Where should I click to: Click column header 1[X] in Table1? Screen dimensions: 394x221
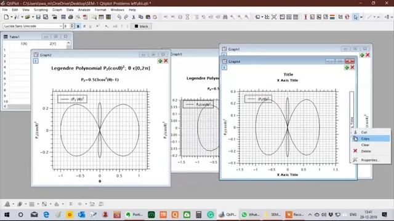click(24, 44)
